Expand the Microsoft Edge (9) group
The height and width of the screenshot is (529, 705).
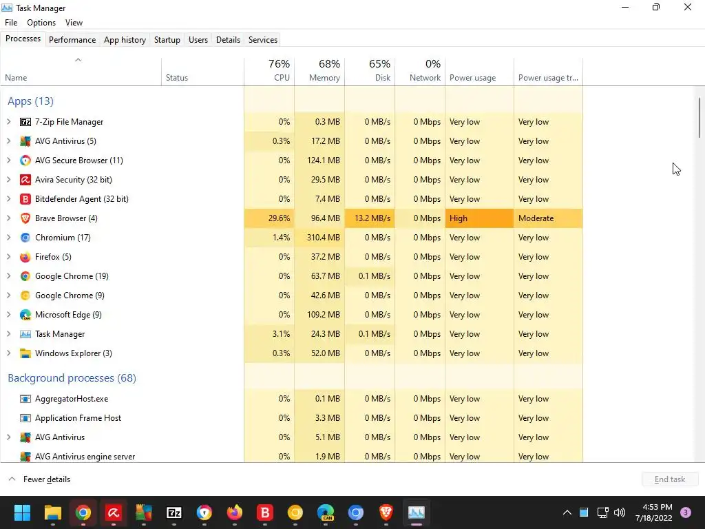[x=8, y=315]
